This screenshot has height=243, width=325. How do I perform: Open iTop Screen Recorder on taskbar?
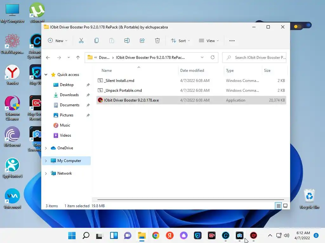[x=212, y=235]
